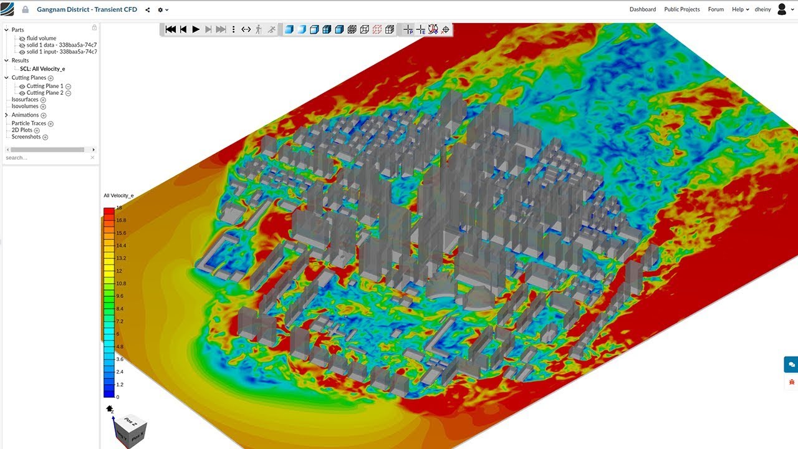Hide Cutting Plane 1 with eye icon
This screenshot has width=798, height=449.
(x=22, y=87)
